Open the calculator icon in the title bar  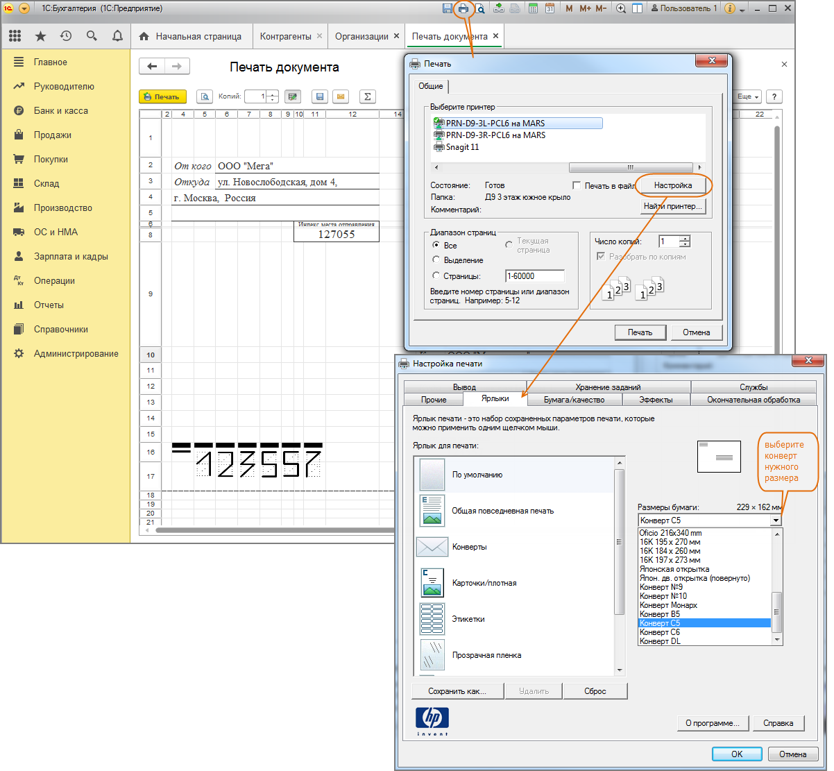[534, 8]
